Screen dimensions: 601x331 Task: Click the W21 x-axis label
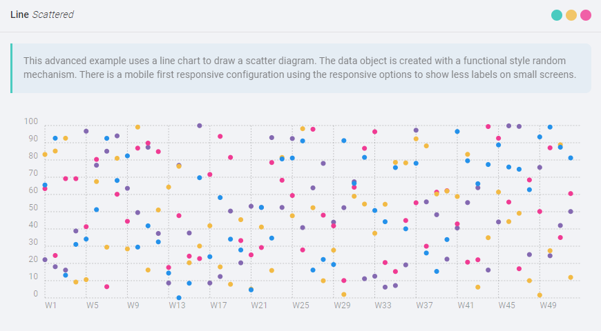click(x=259, y=305)
